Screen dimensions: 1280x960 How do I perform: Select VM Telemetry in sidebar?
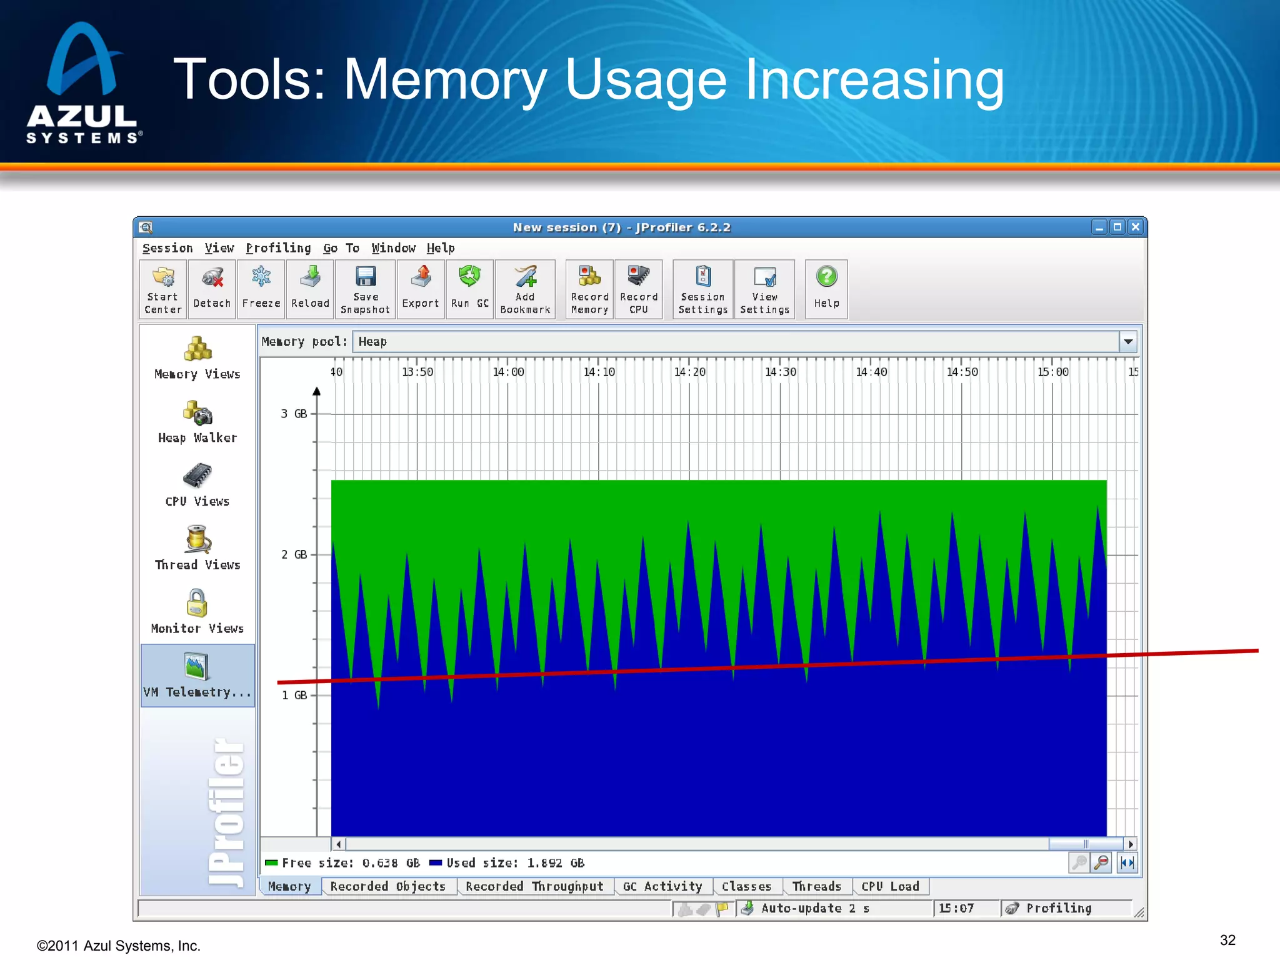coord(197,676)
